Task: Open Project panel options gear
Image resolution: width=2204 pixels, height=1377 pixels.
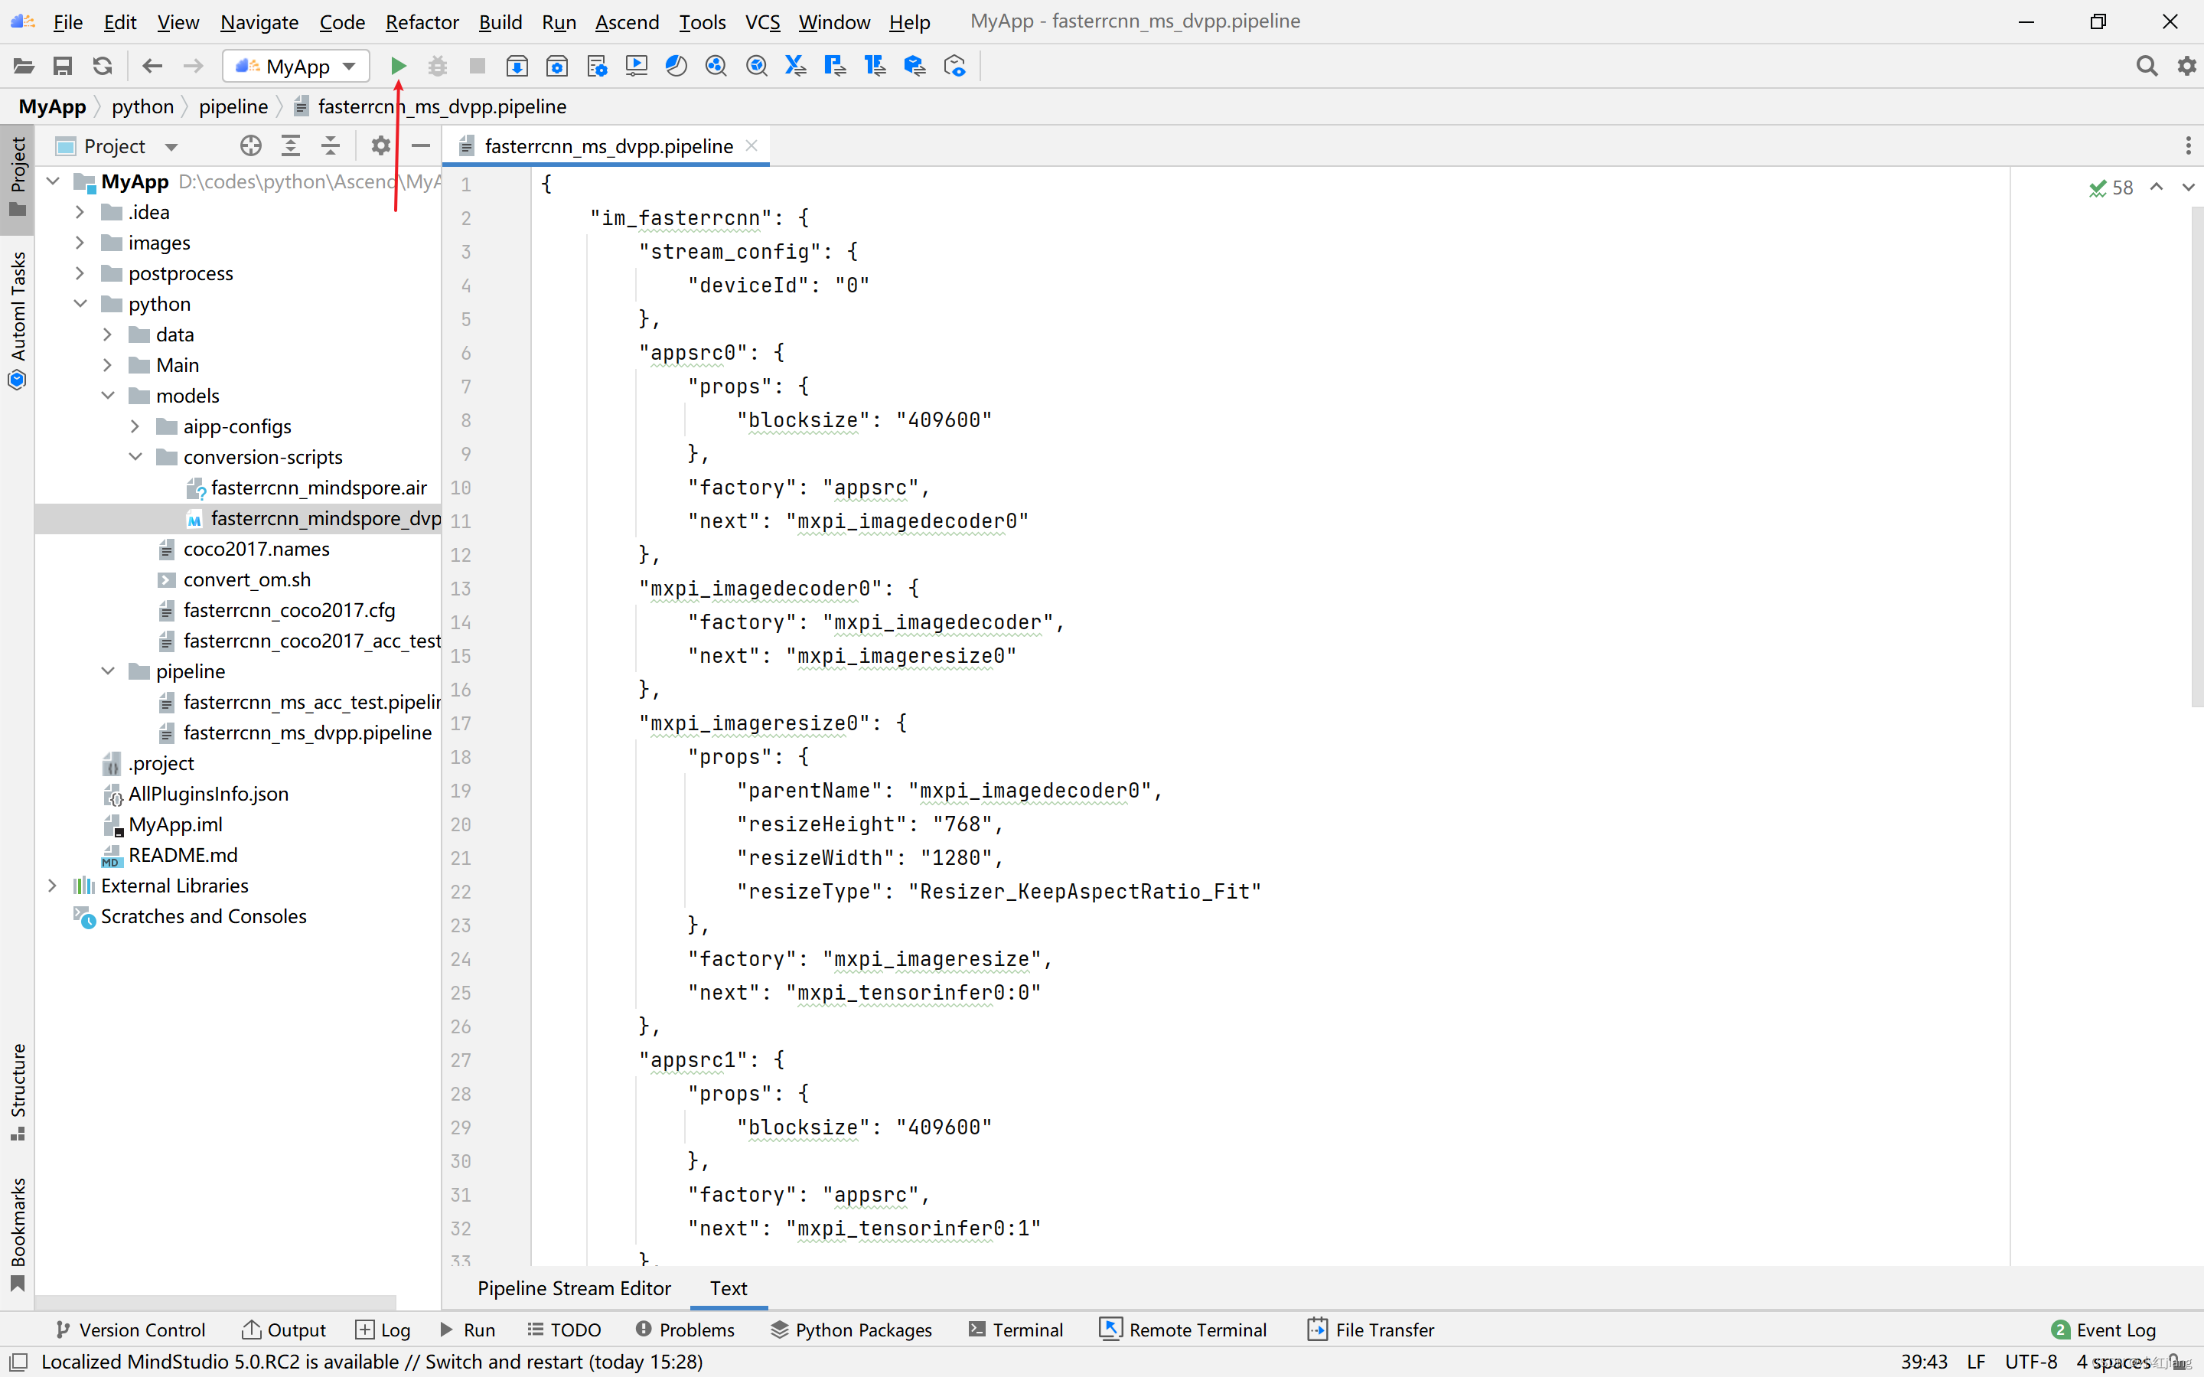Action: click(x=380, y=145)
